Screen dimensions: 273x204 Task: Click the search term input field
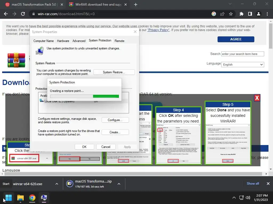[243, 54]
